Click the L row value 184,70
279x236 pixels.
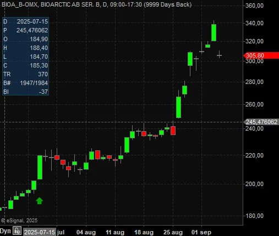click(x=39, y=57)
